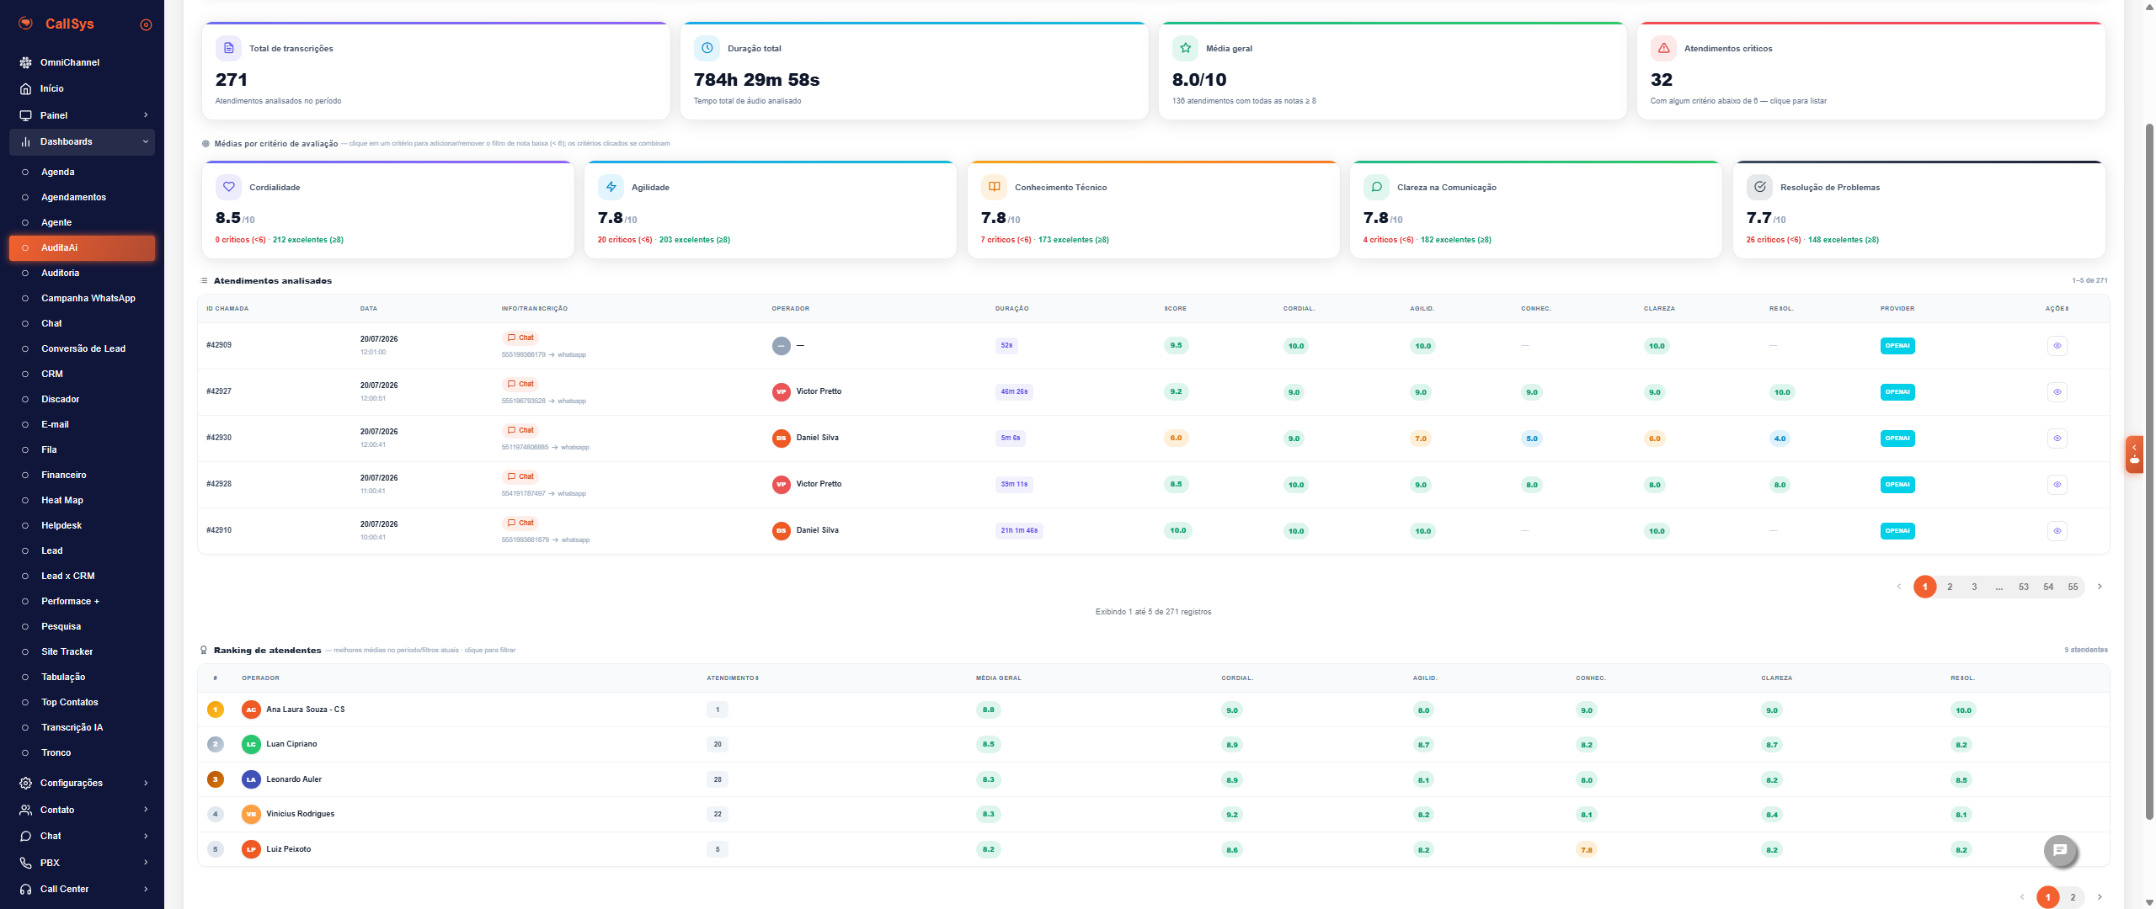Click Victor Pretto avatar in row #42927

(781, 391)
